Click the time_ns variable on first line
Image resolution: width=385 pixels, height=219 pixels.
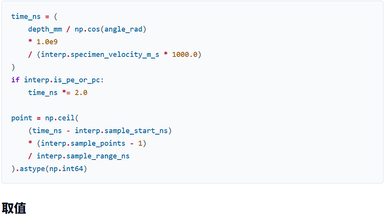[26, 16]
